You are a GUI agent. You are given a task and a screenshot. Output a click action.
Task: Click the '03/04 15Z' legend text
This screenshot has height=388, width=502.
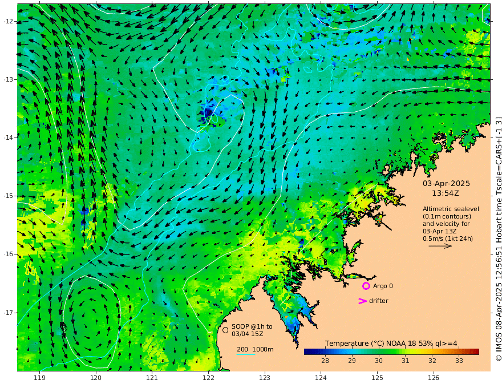click(247, 334)
